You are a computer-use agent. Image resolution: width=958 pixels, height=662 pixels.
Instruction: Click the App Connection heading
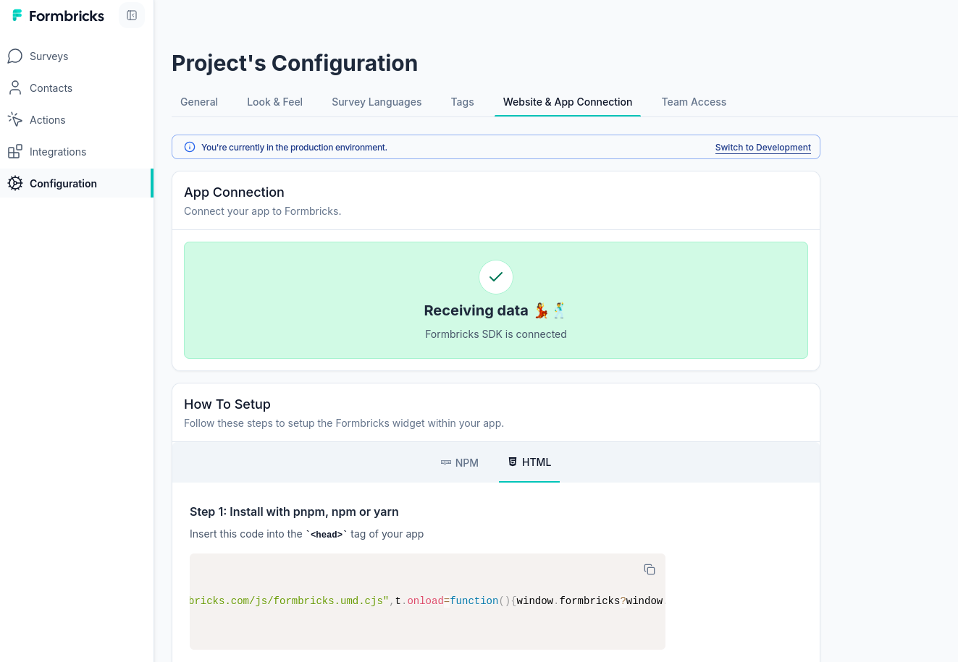pyautogui.click(x=234, y=192)
